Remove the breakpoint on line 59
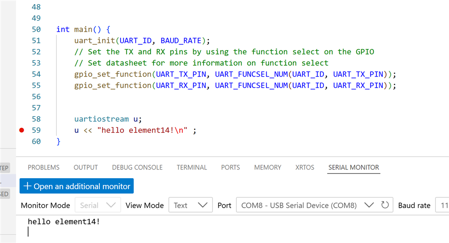 click(x=21, y=131)
